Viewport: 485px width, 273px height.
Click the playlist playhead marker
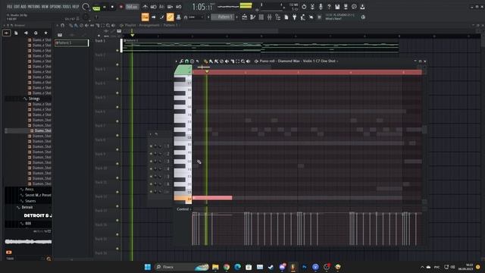[133, 36]
